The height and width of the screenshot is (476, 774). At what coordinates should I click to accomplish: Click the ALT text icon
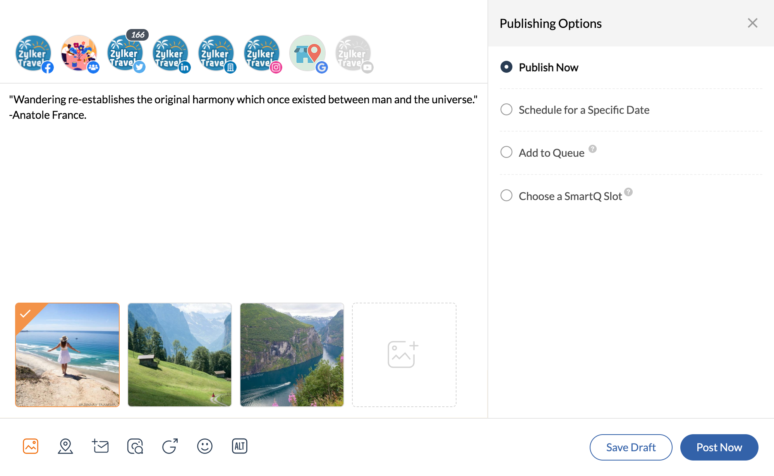coord(240,446)
